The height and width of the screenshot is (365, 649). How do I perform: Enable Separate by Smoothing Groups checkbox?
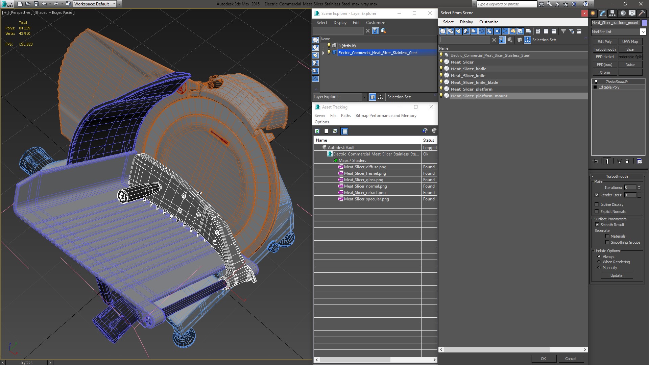pos(607,242)
